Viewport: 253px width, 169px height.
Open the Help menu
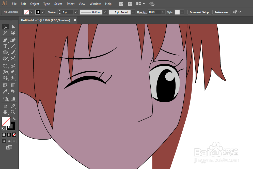click(x=108, y=4)
